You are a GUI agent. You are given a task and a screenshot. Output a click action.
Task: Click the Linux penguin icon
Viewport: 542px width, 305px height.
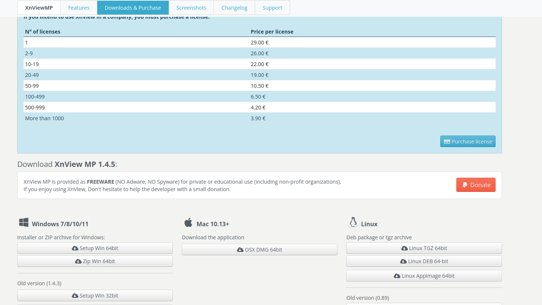point(352,223)
